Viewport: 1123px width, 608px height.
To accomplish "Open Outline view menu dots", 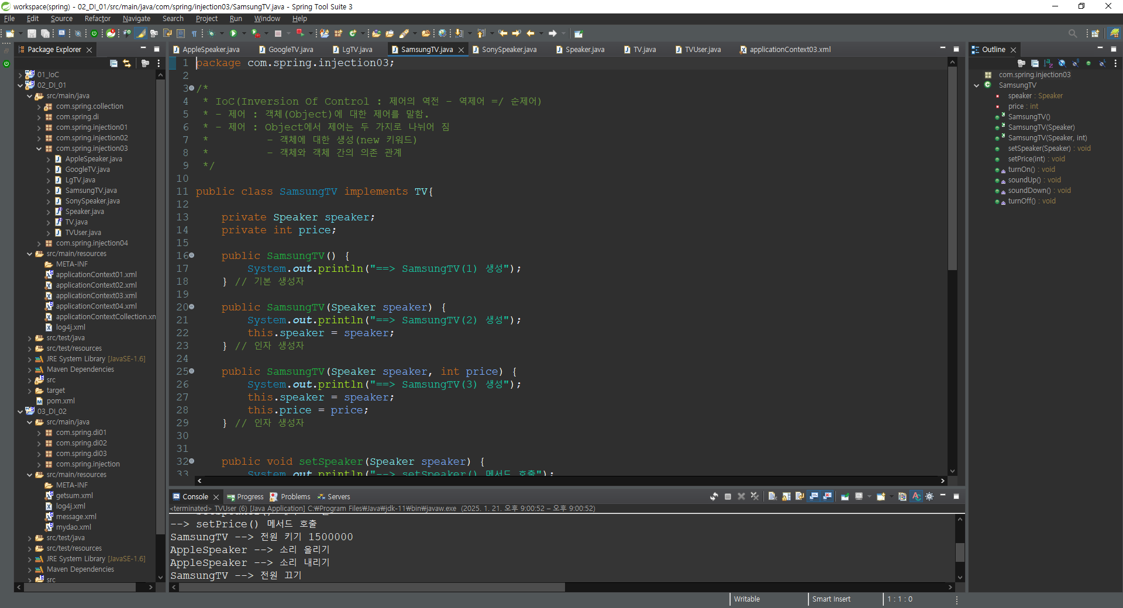I will [1115, 63].
